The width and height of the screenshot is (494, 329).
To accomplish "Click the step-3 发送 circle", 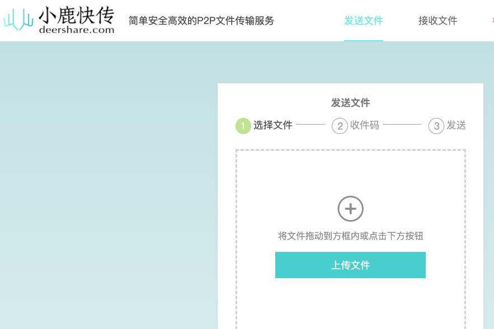I will 436,126.
